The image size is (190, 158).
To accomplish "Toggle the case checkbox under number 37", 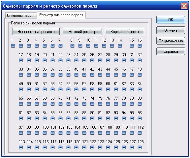I will [x=52, y=75].
